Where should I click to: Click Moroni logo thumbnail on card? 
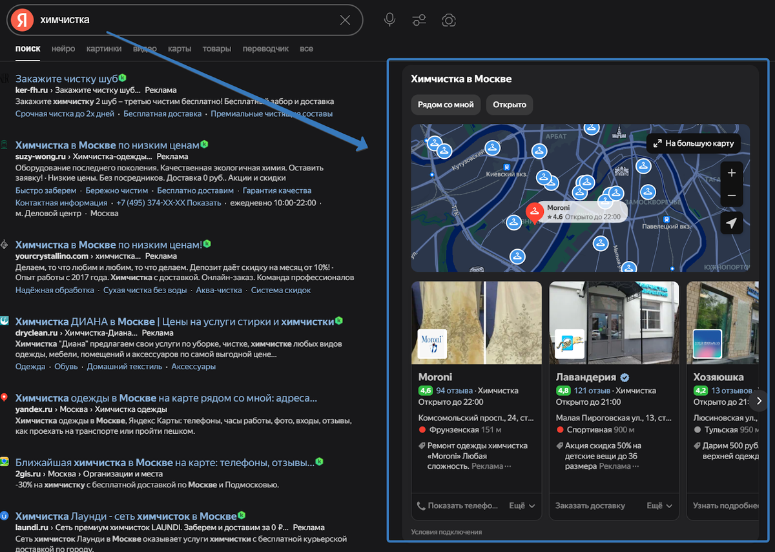[x=432, y=343]
